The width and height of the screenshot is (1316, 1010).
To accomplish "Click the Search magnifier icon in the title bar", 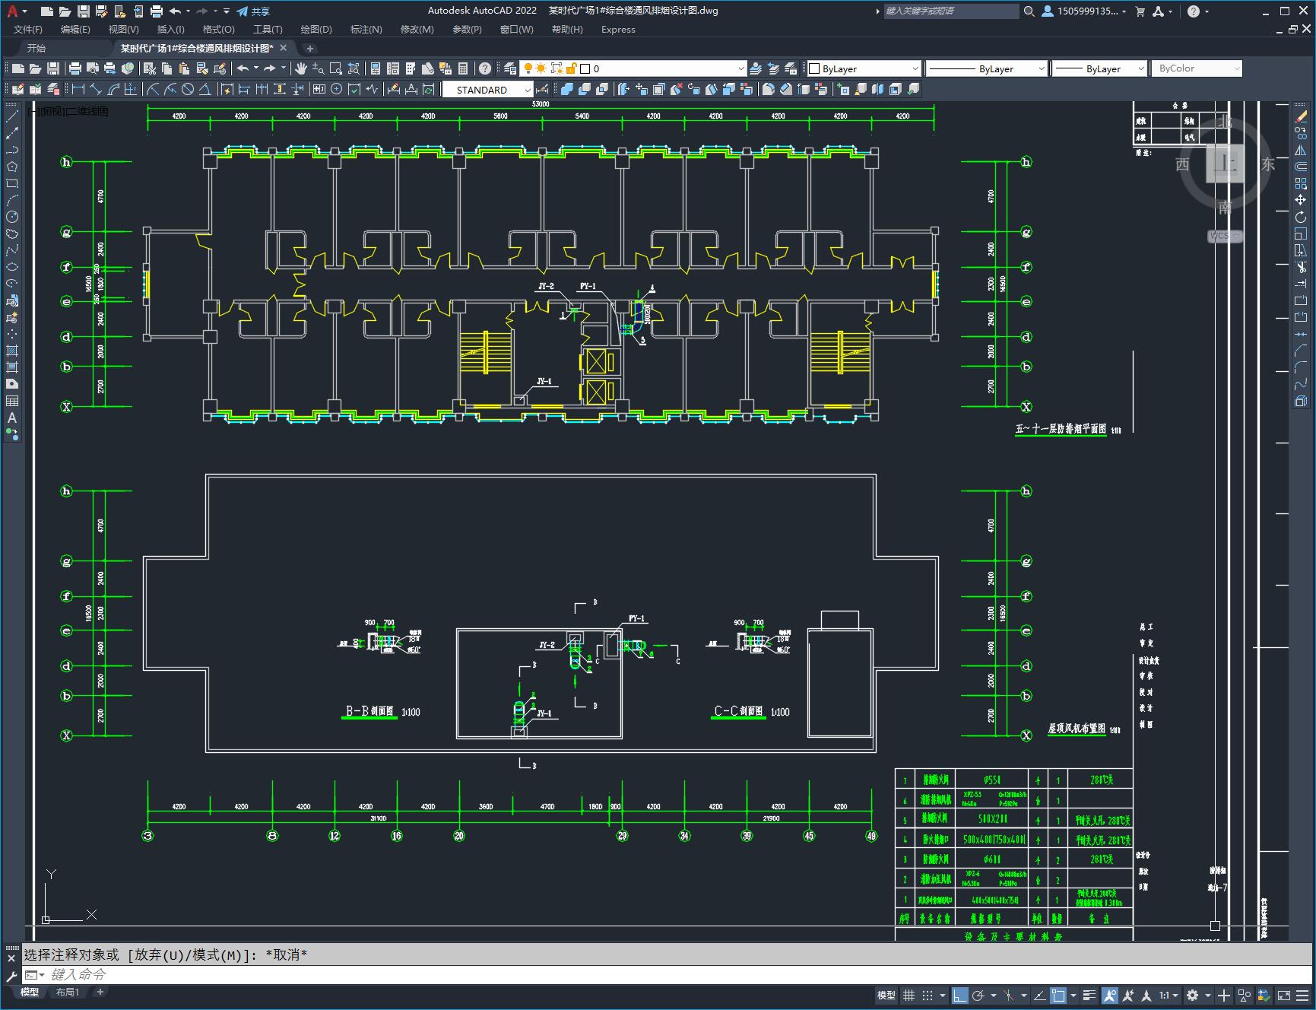I will (1029, 11).
